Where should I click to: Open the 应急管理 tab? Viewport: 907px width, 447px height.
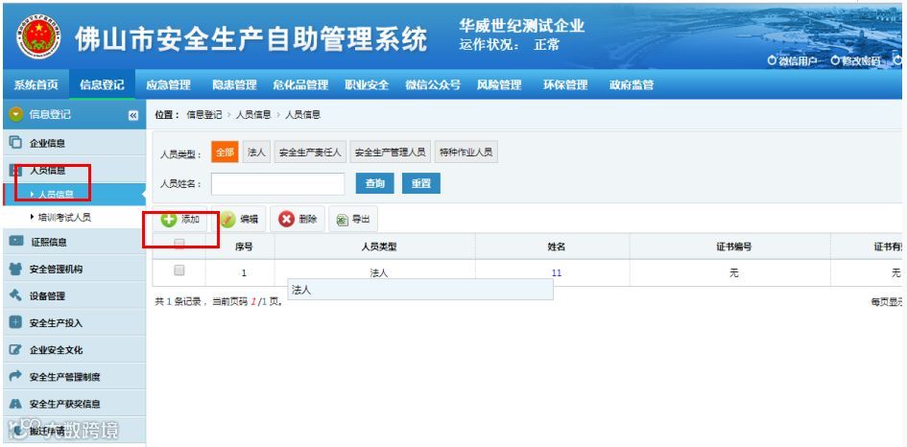pos(168,85)
